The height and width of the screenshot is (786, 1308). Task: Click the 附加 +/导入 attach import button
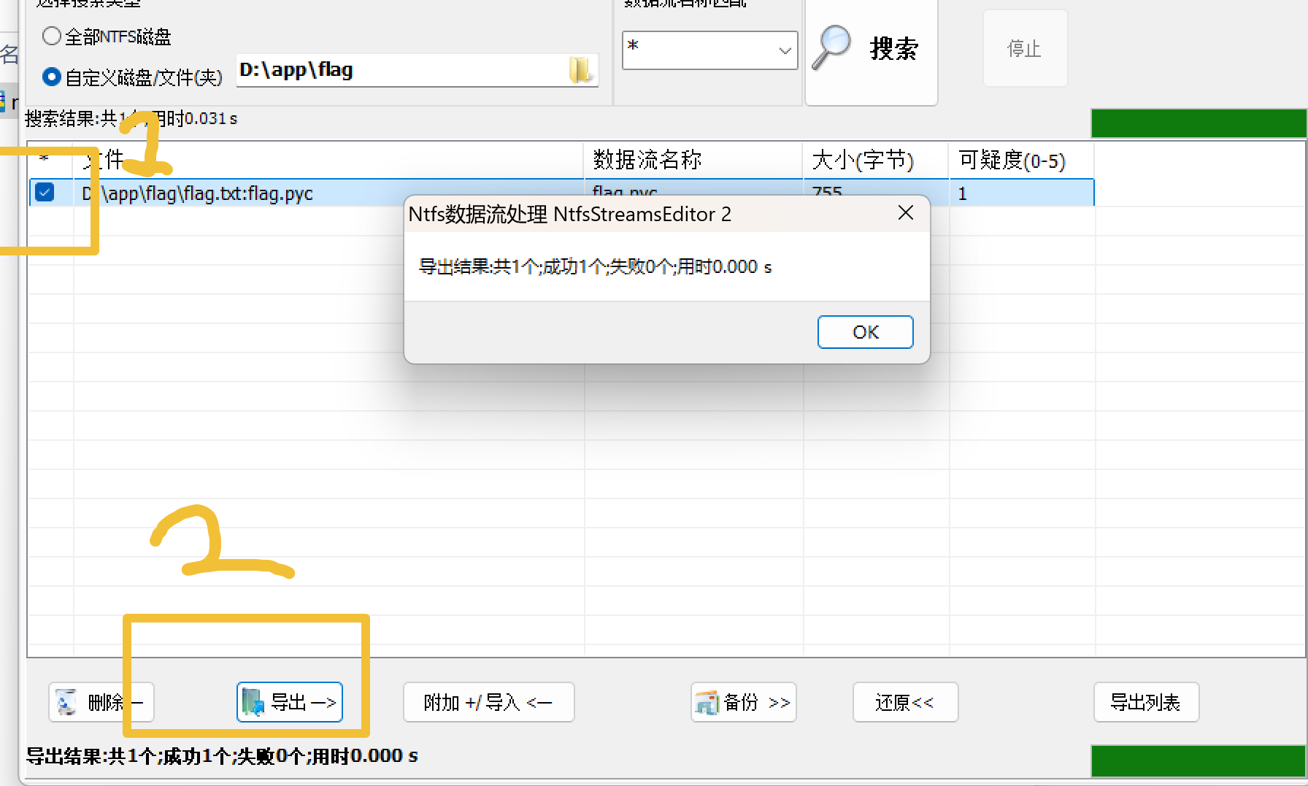(x=488, y=702)
